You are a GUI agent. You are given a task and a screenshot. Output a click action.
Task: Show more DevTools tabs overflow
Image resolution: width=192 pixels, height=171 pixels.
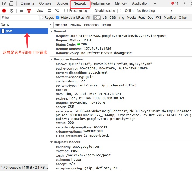[x=155, y=3]
